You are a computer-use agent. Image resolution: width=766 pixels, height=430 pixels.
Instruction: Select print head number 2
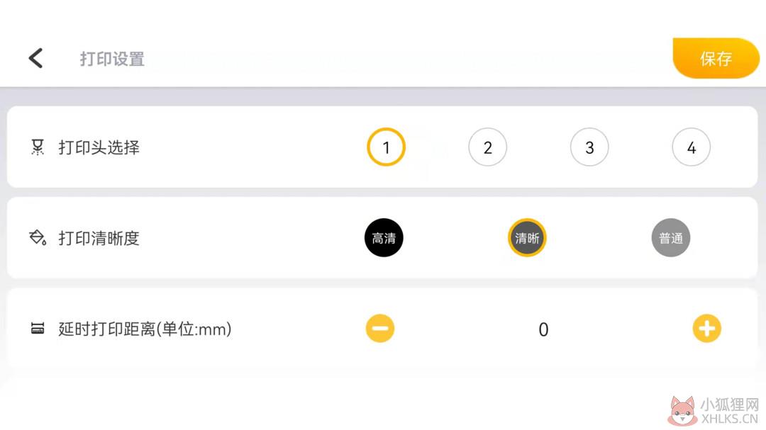point(487,147)
